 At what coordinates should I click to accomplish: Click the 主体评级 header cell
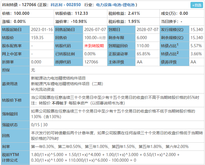pyautogui.click(x=121, y=62)
